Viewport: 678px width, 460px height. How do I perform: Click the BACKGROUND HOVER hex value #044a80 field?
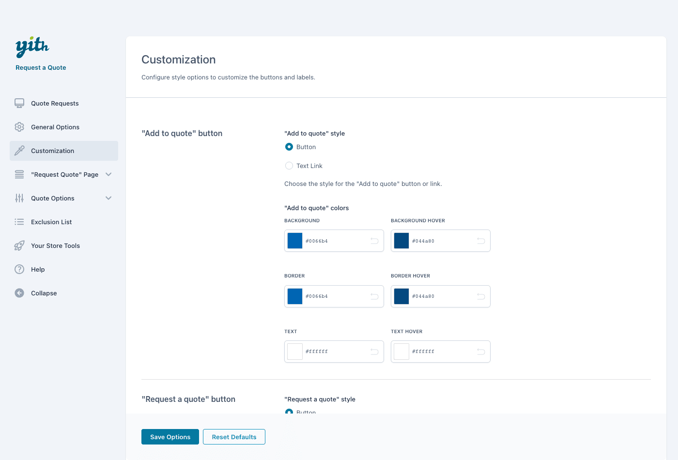(423, 241)
